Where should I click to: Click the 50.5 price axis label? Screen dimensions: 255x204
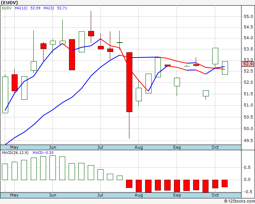(x=248, y=117)
